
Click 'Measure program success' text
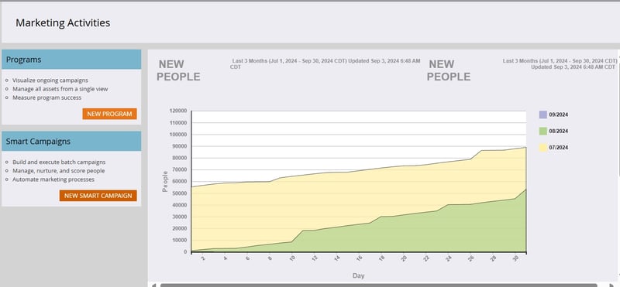point(47,97)
